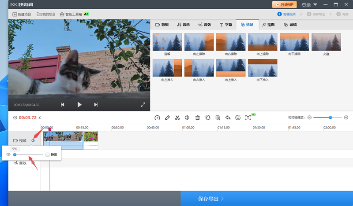Click the AI text recognition icon
The image size is (353, 206).
pyautogui.click(x=248, y=118)
